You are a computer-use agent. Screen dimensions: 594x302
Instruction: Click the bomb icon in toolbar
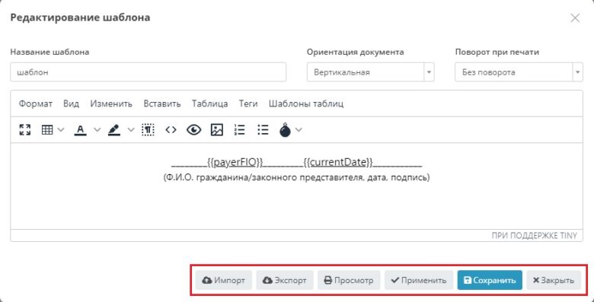[285, 130]
